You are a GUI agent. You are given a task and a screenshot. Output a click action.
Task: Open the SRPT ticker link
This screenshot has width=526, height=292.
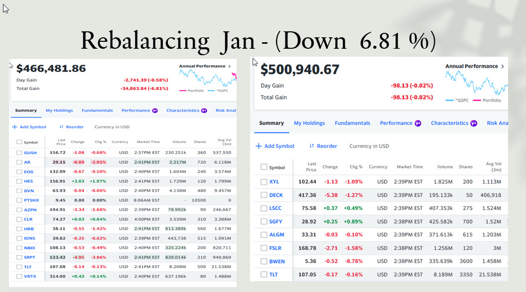(29, 258)
